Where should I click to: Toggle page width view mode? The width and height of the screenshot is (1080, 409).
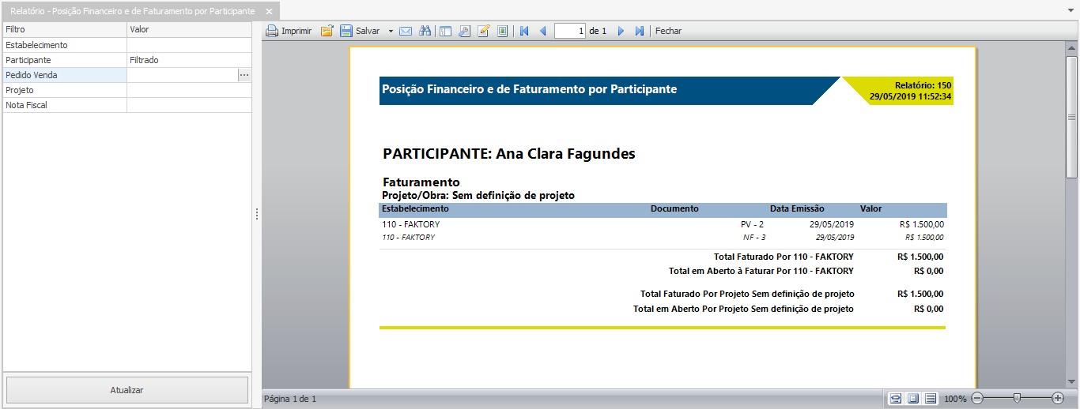[x=895, y=399]
